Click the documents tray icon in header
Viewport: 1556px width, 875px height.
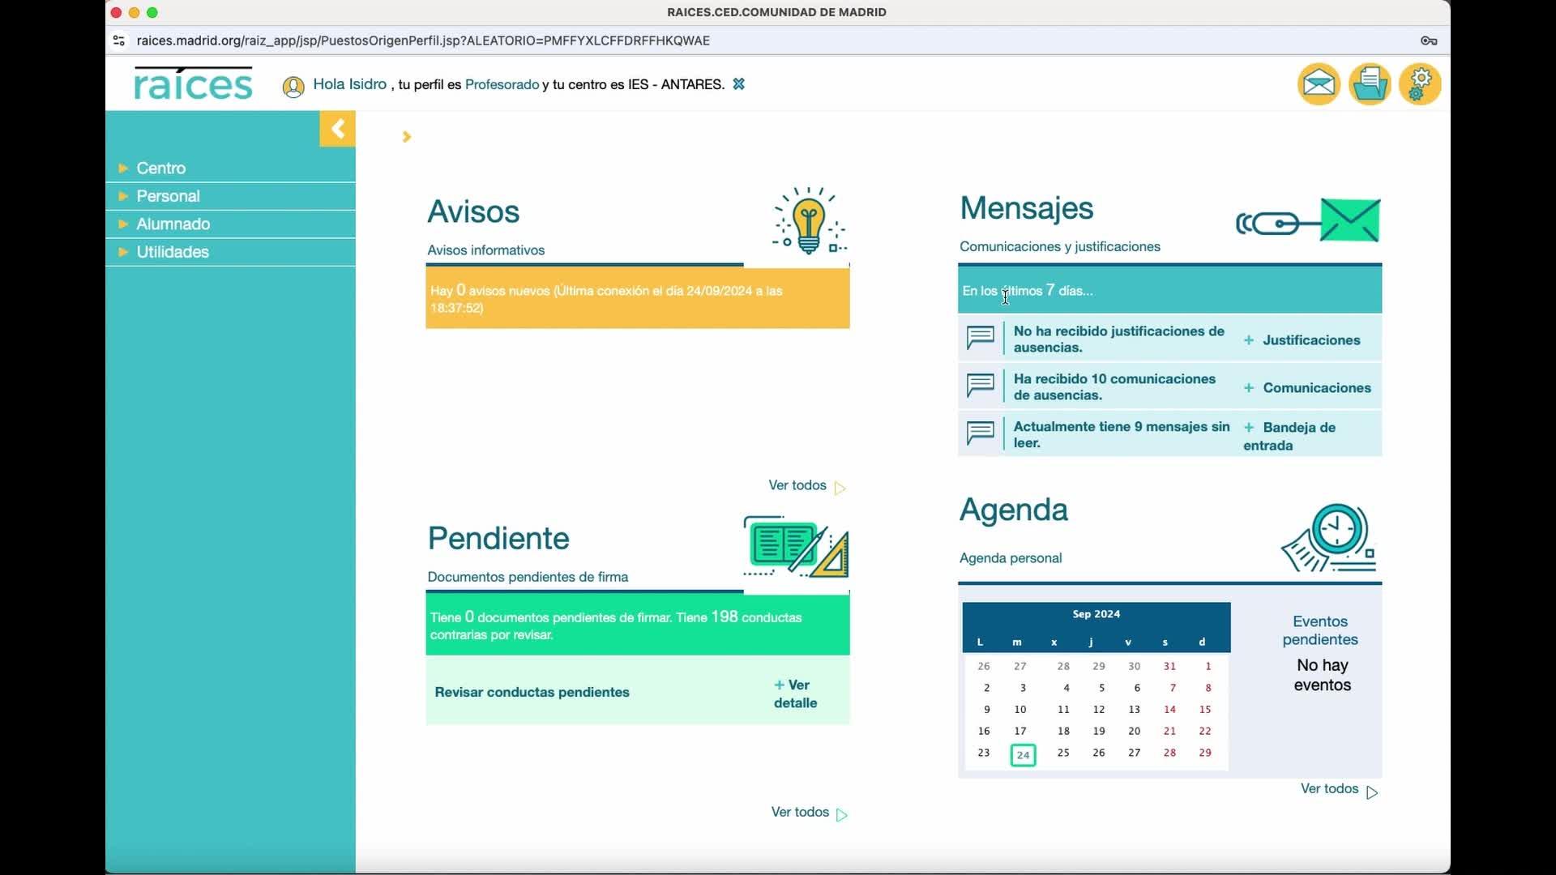pyautogui.click(x=1370, y=83)
